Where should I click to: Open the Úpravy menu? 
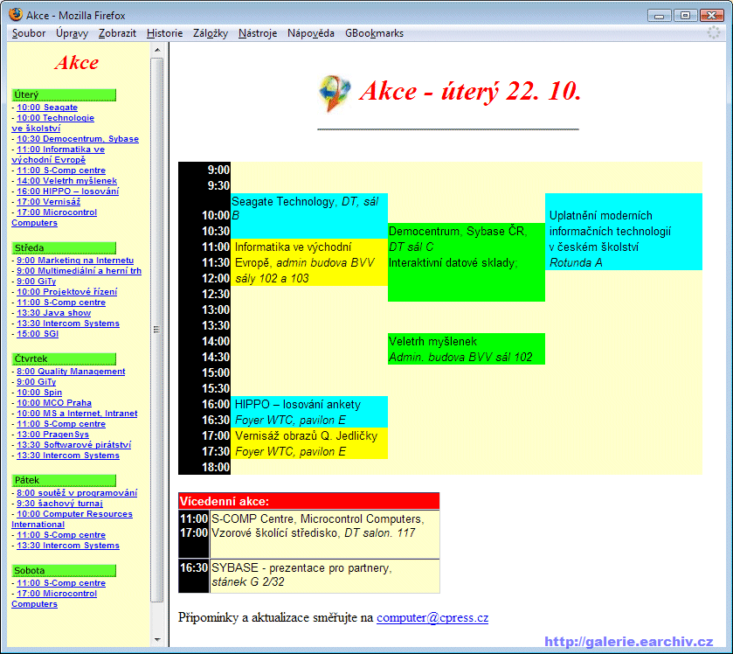(72, 33)
